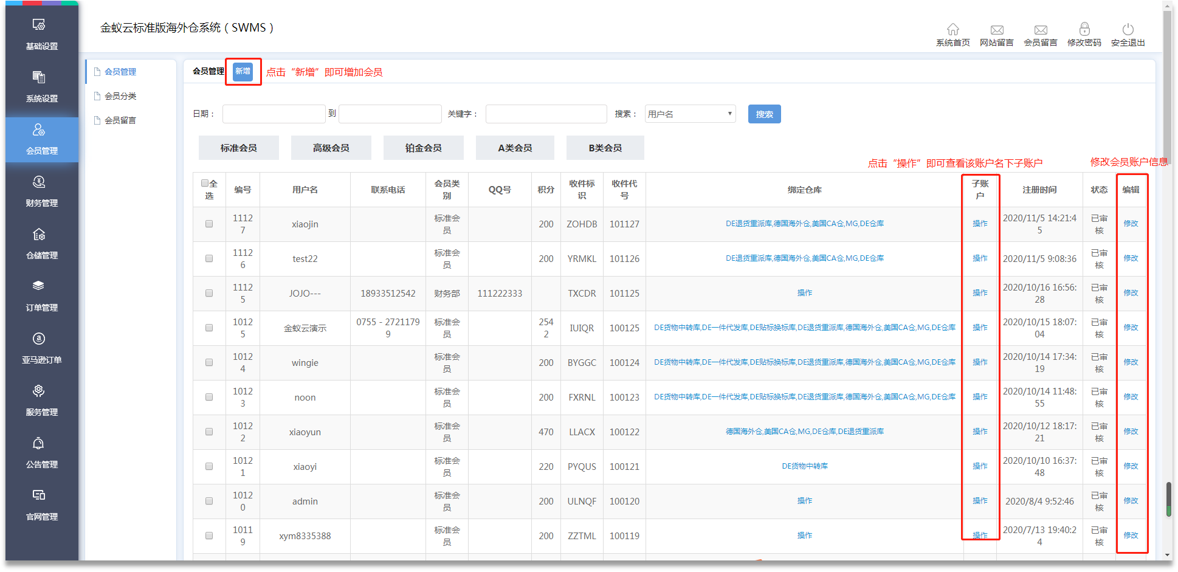Click the blue 新增 button
The image size is (1178, 572).
click(243, 71)
